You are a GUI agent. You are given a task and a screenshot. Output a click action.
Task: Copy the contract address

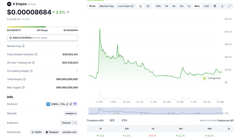tap(71, 104)
